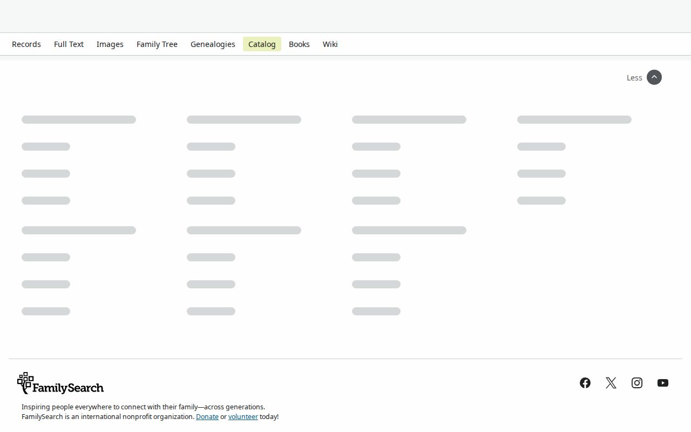Follow the volunteer link
This screenshot has width=691, height=432.
point(243,417)
